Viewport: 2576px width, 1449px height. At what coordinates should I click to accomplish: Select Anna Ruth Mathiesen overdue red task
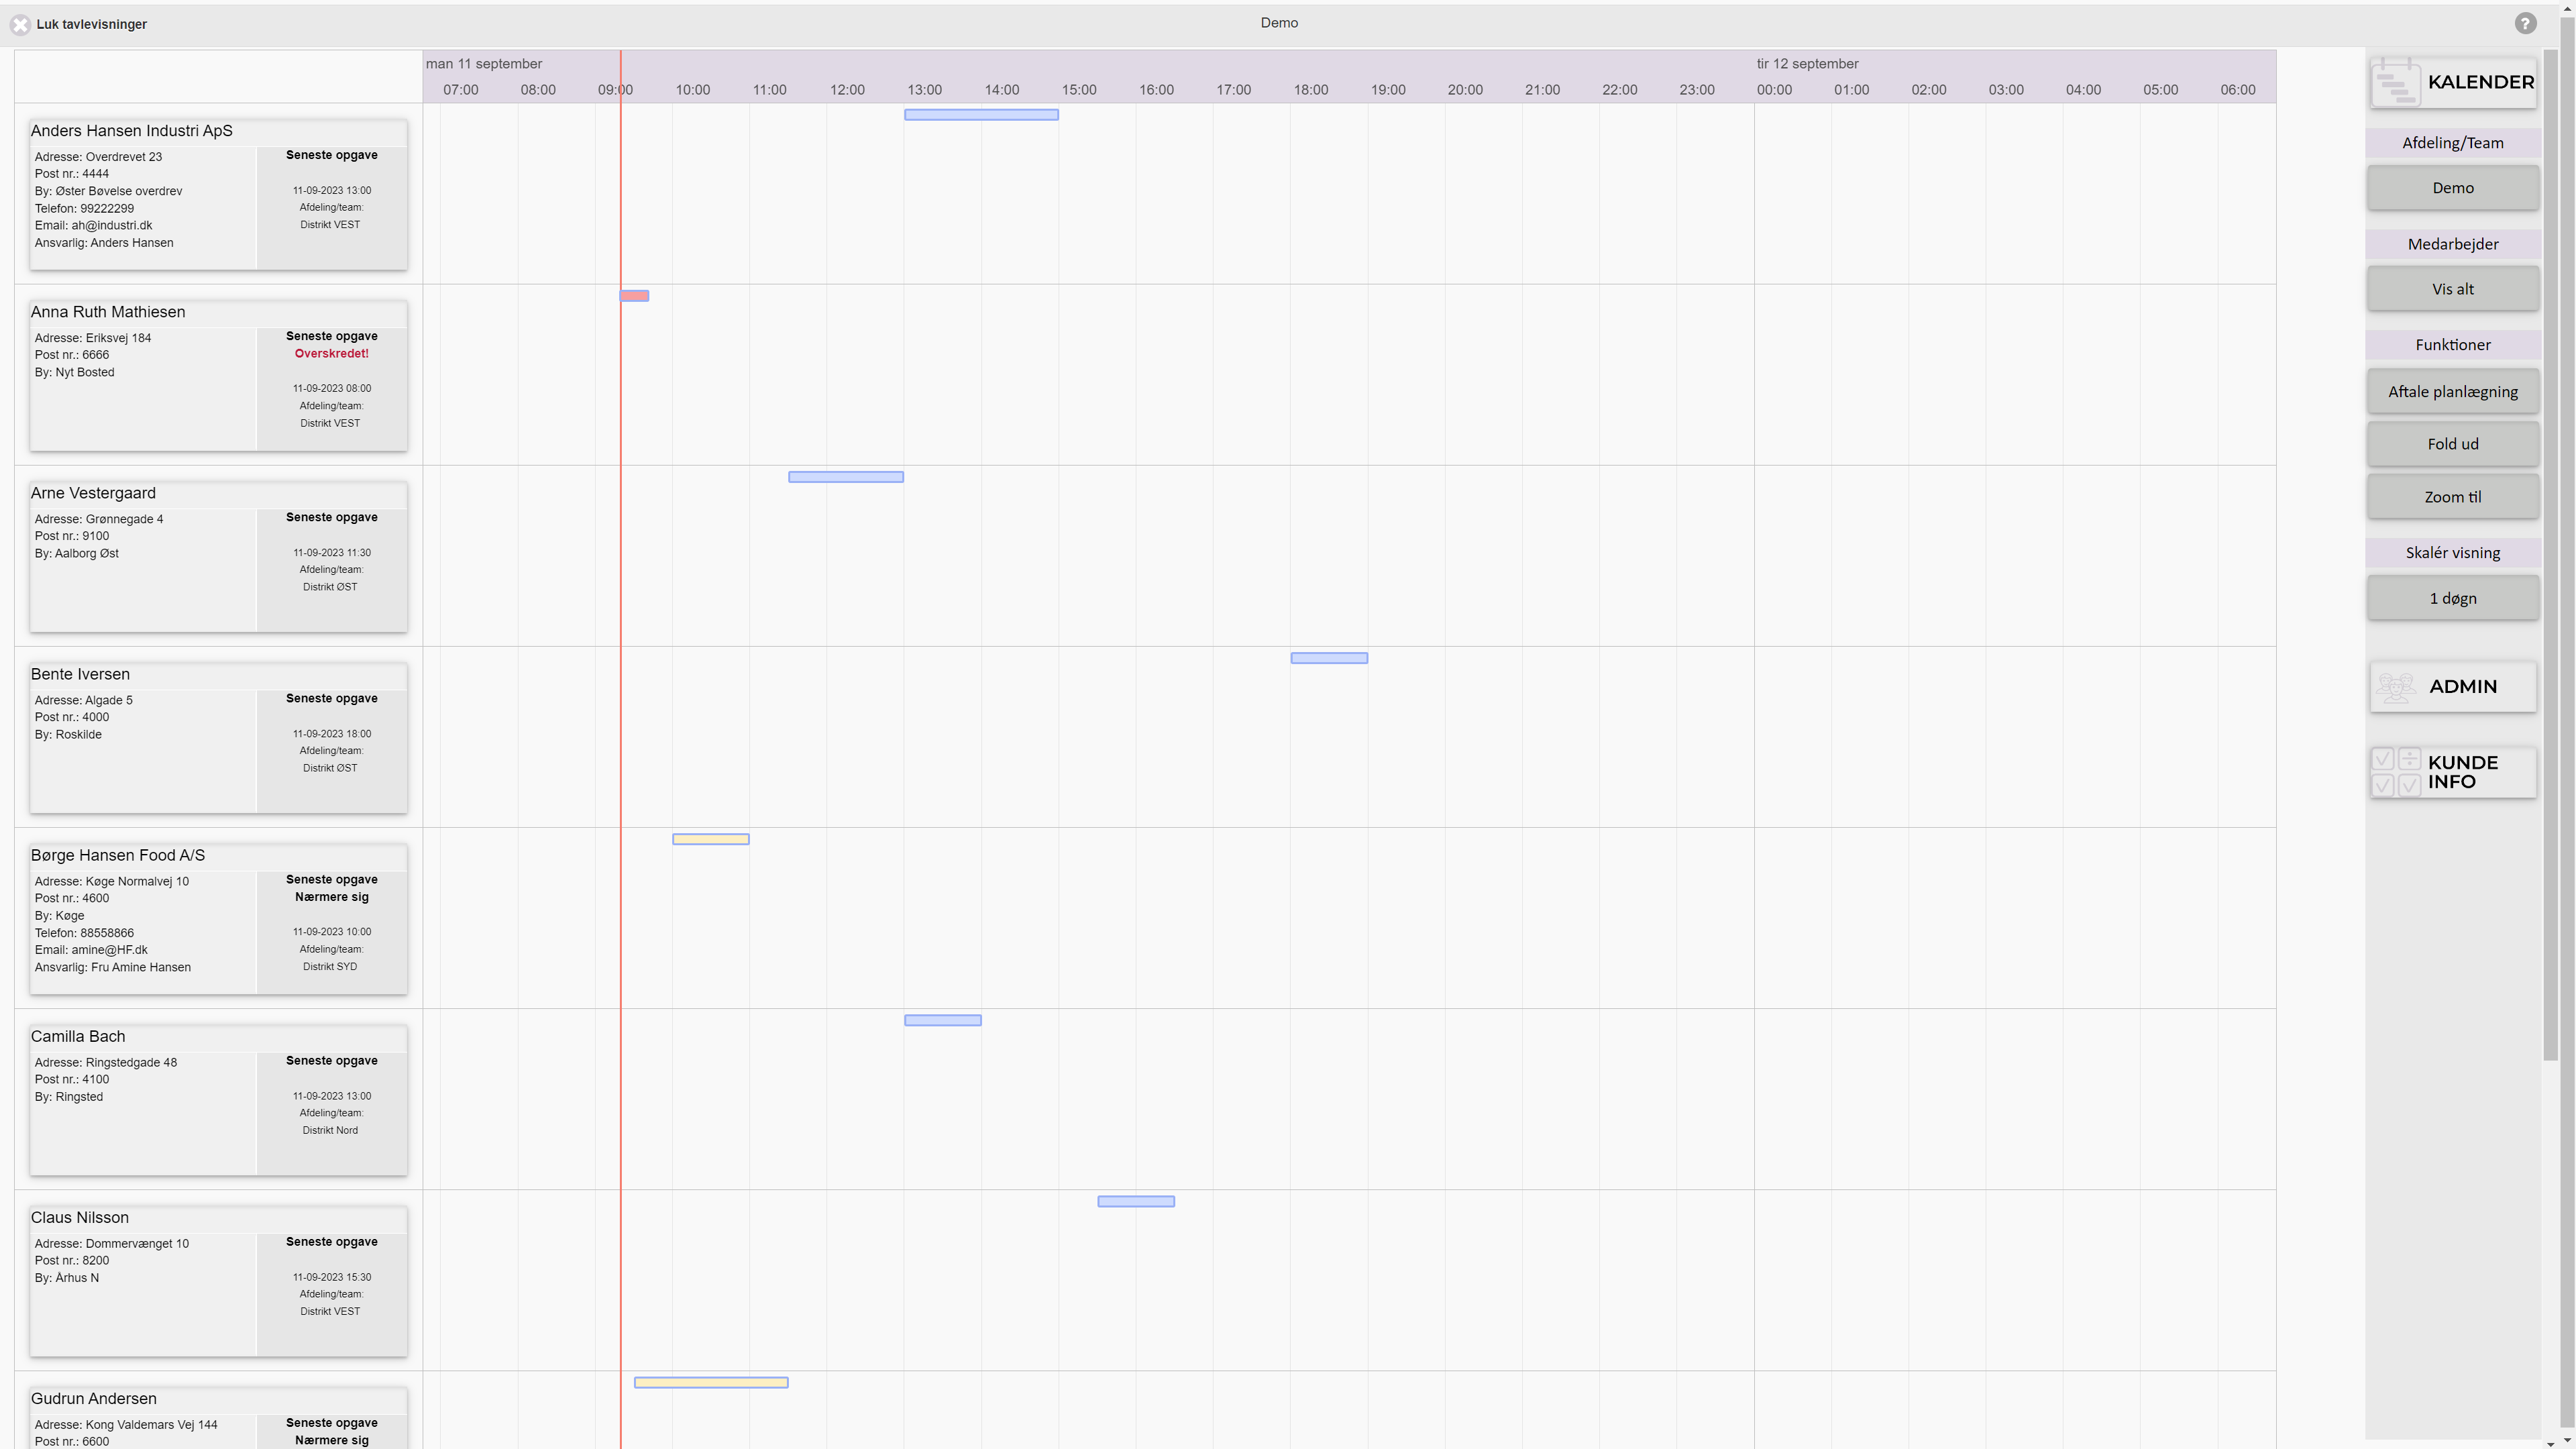(634, 296)
